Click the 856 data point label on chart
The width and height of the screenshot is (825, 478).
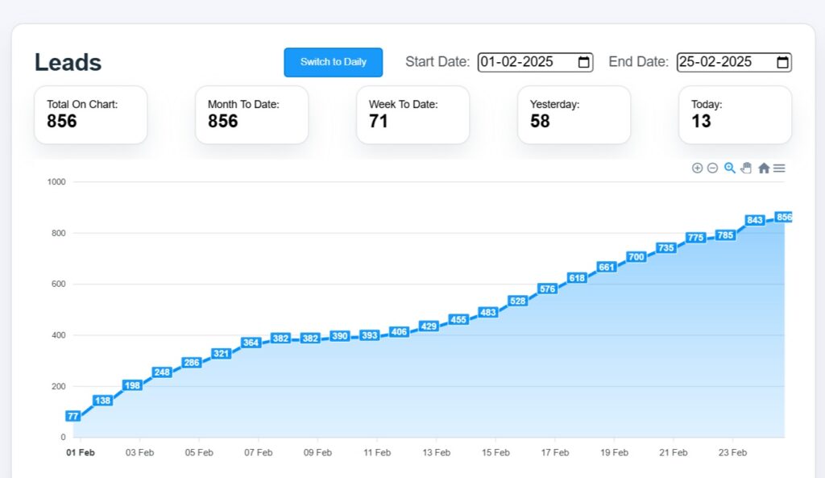(x=783, y=218)
